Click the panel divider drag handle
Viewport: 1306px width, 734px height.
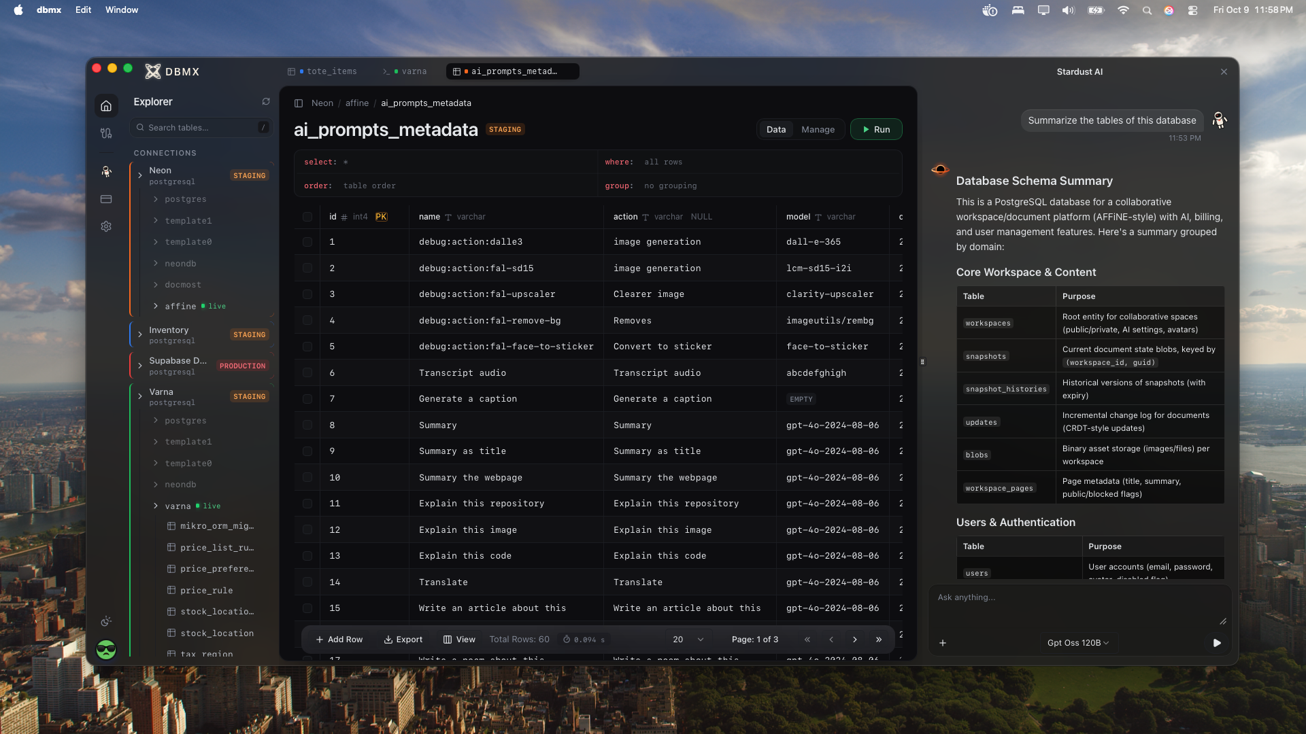point(922,362)
